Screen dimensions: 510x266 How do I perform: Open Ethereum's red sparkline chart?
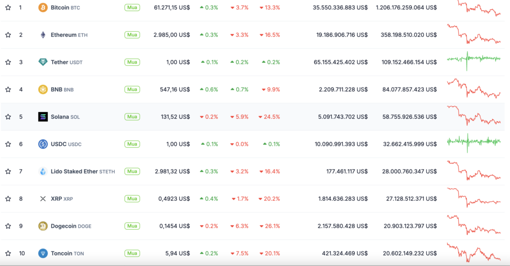474,34
